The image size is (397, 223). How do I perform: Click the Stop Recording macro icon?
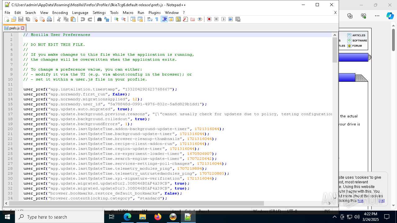216,19
